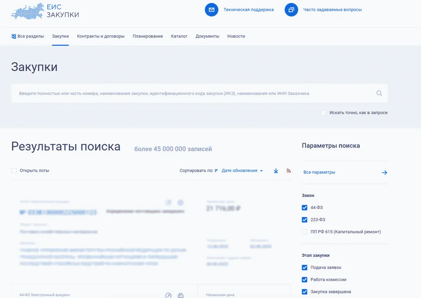This screenshot has height=298, width=421.
Task: Toggle sort order direction icon
Action: coord(217,171)
